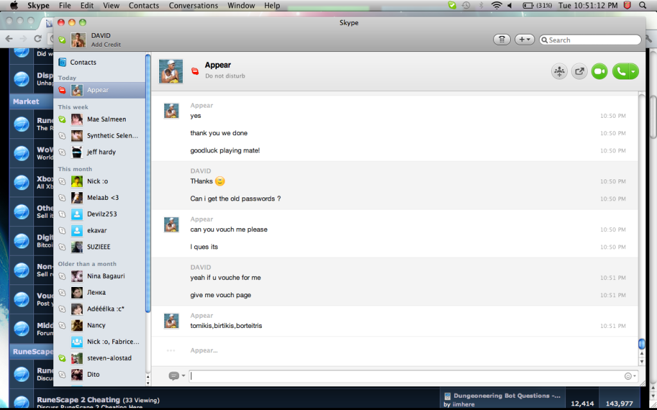Viewport: 657px width, 410px height.
Task: Click the date and time in menu bar
Action: click(x=588, y=5)
